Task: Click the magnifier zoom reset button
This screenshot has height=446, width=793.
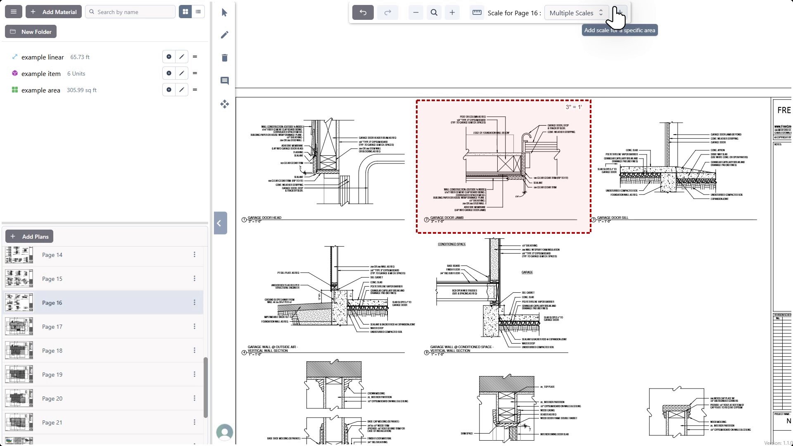Action: point(434,12)
